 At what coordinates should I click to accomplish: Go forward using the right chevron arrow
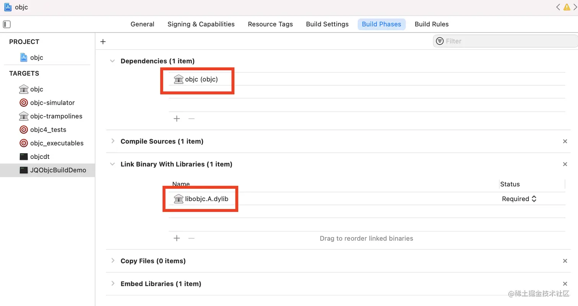coord(575,7)
